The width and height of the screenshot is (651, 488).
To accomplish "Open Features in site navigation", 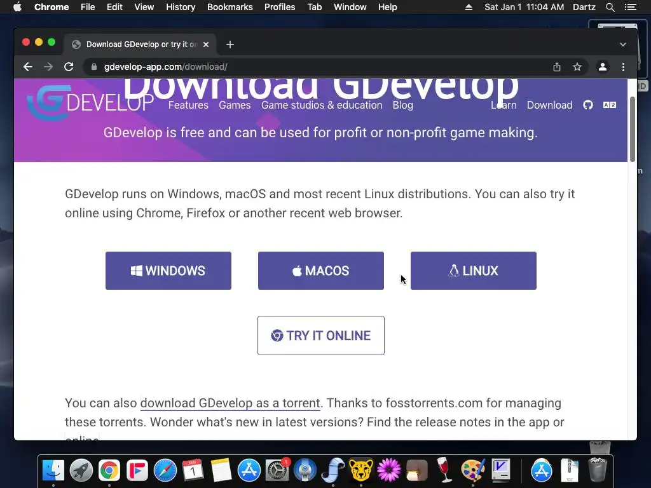I will [x=188, y=105].
